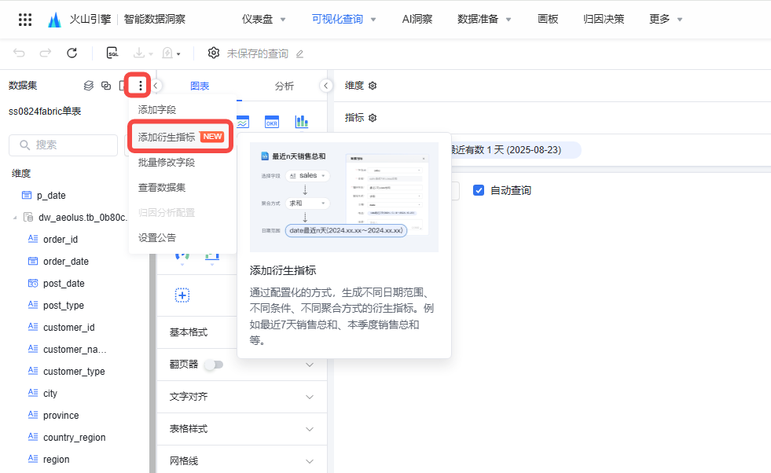Select the customer_type field
Viewport: 771px width, 473px height.
pos(74,371)
